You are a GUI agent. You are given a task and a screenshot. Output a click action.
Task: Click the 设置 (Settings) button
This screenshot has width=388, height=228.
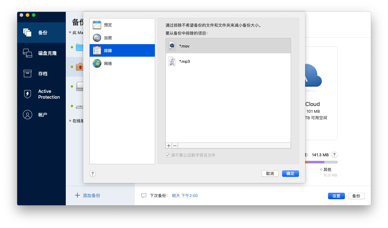(x=336, y=196)
